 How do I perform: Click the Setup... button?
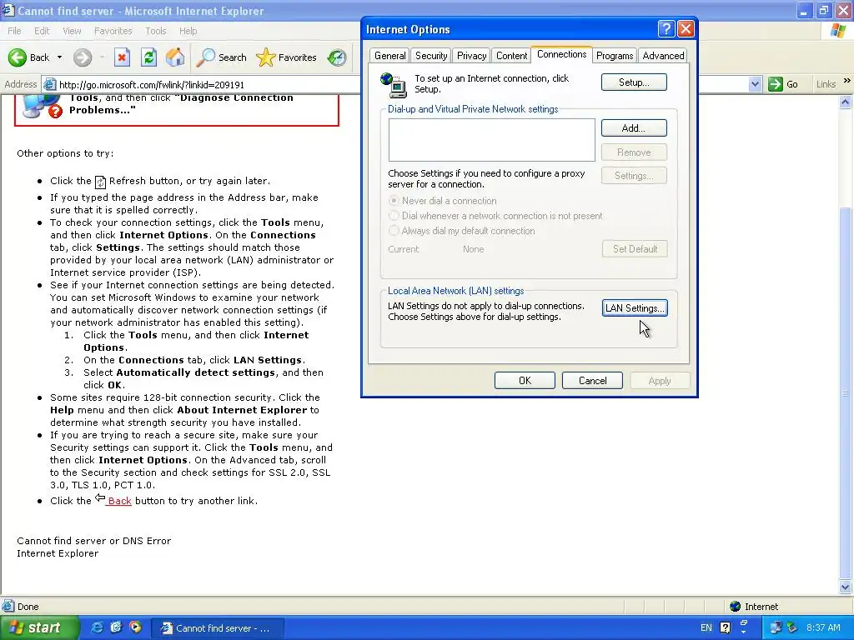pyautogui.click(x=634, y=82)
